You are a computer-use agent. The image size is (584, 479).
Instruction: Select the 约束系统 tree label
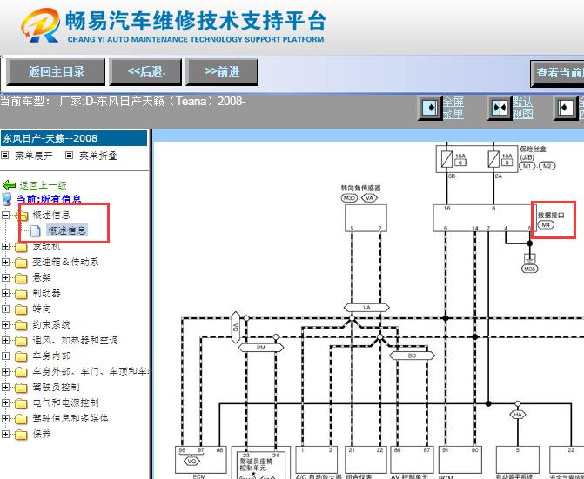click(51, 324)
